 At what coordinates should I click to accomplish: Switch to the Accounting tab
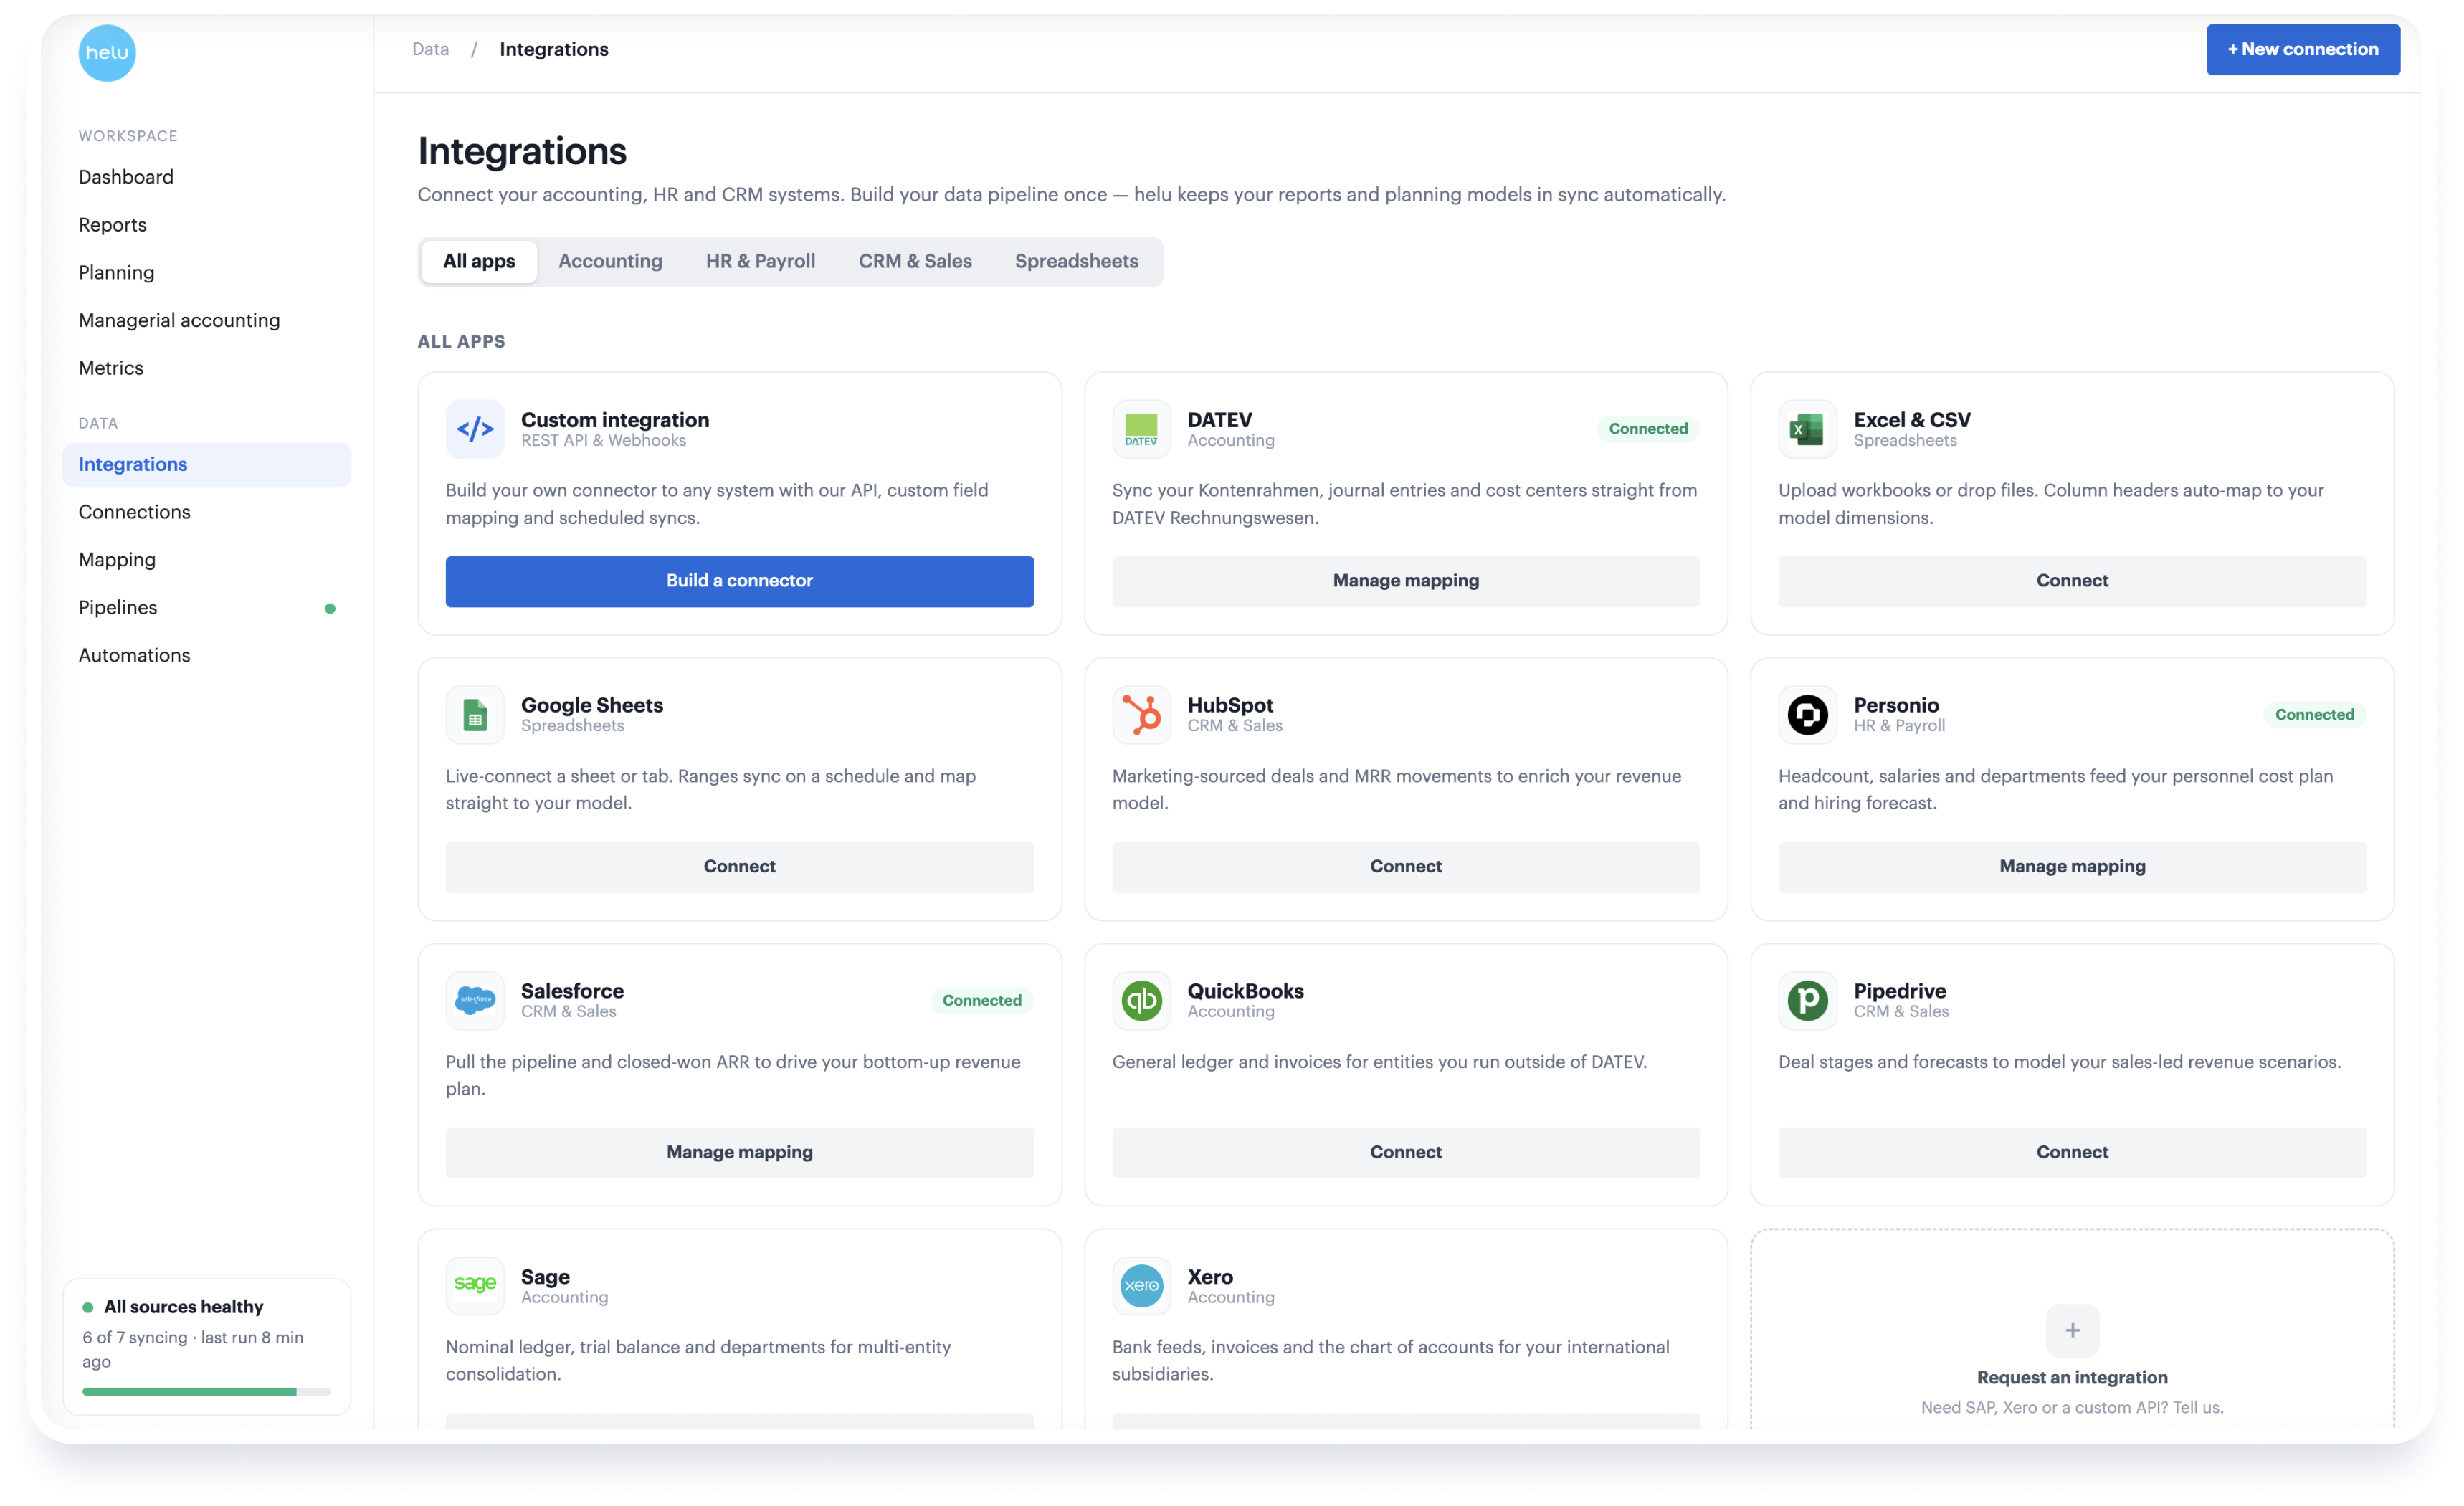tap(610, 261)
